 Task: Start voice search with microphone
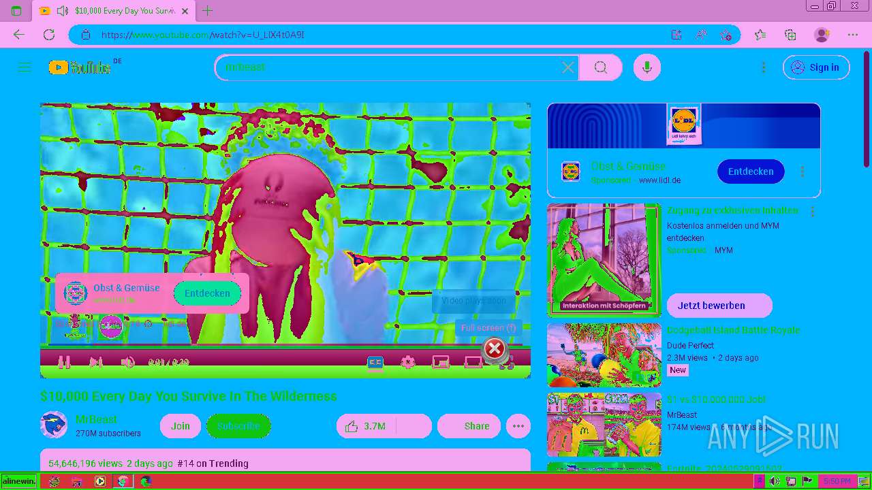[x=647, y=67]
